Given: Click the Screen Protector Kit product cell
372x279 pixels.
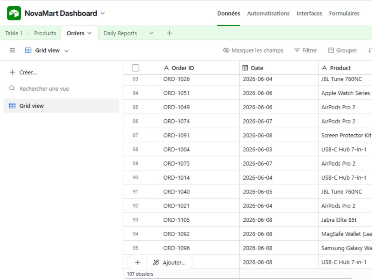Looking at the screenshot, I should point(346,135).
